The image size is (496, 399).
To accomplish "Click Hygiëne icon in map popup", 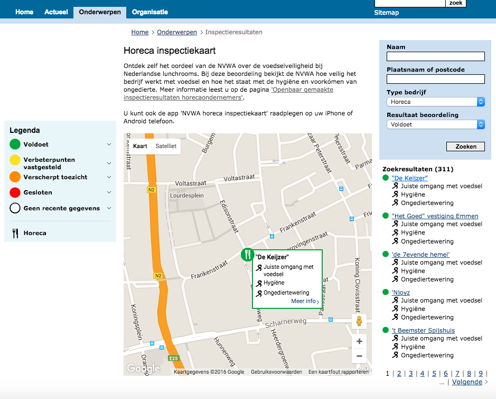I will (x=259, y=283).
